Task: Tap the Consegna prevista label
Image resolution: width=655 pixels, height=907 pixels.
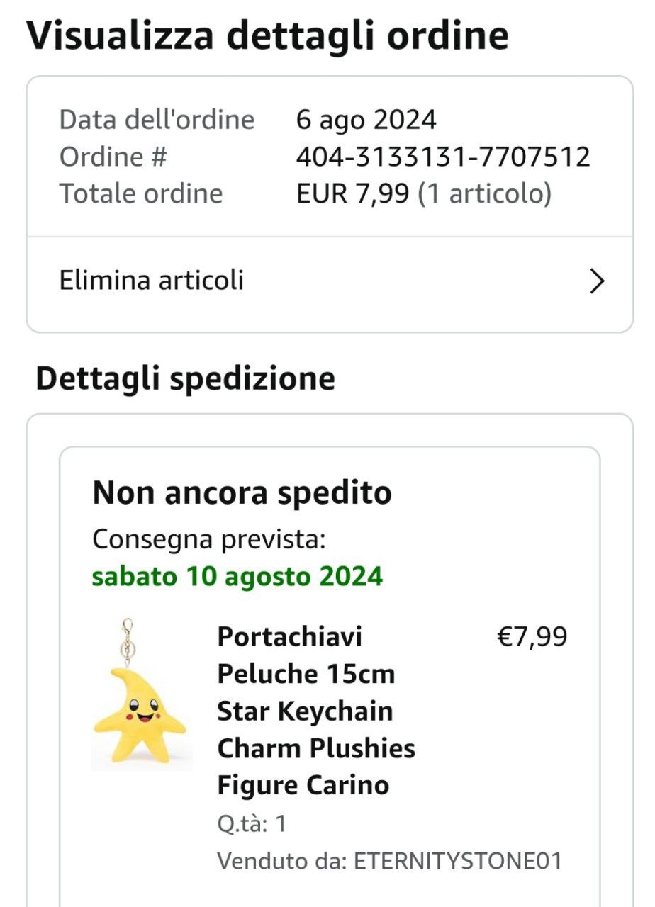Action: 209,539
